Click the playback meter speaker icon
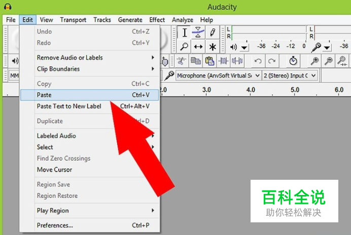This screenshot has width=351, height=235. click(233, 47)
